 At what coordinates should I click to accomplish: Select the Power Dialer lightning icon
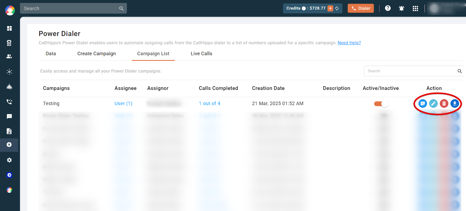click(9, 145)
